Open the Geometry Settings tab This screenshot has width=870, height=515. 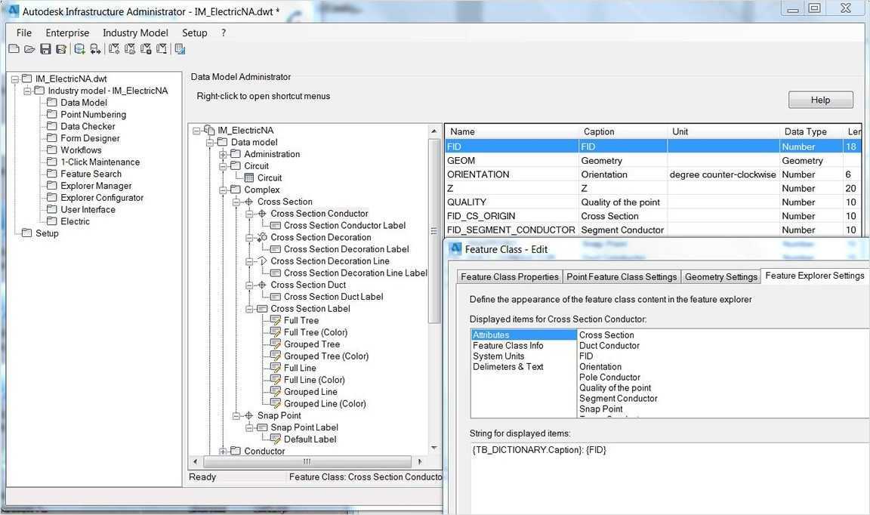point(720,277)
